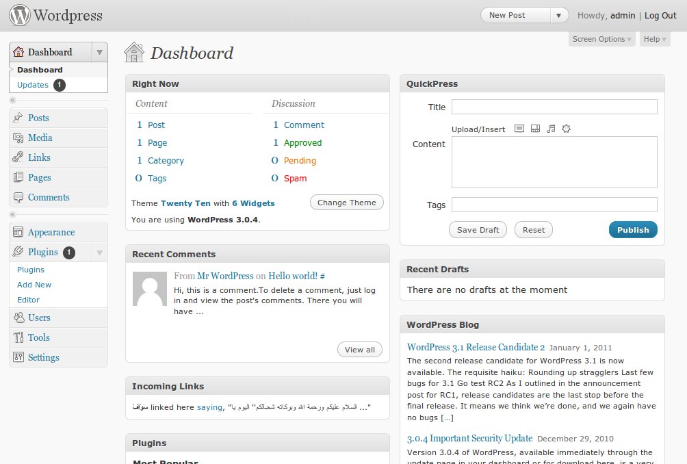Open the Category count link in Right Now
This screenshot has height=464, width=687.
point(166,161)
